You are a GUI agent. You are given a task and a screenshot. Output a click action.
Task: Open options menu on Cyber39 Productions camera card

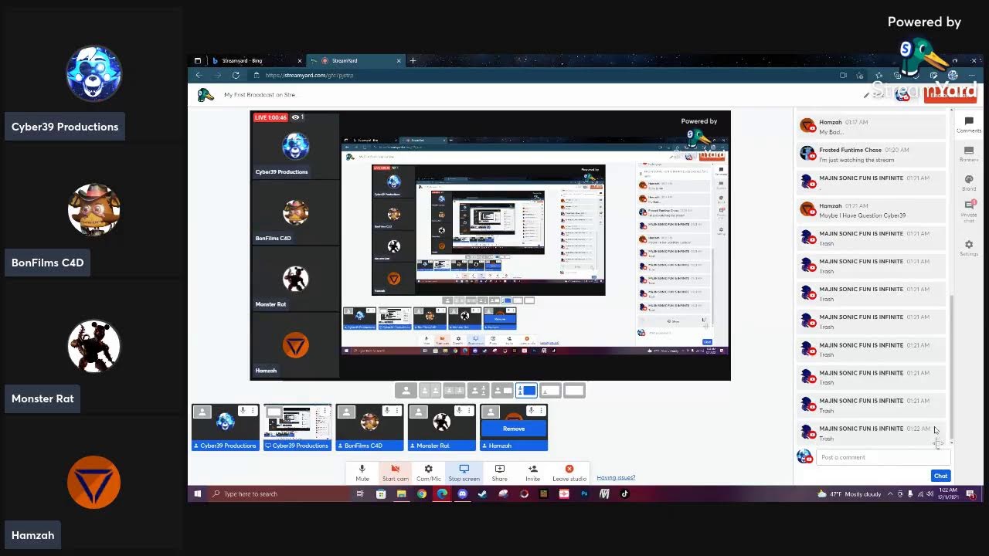click(x=254, y=410)
